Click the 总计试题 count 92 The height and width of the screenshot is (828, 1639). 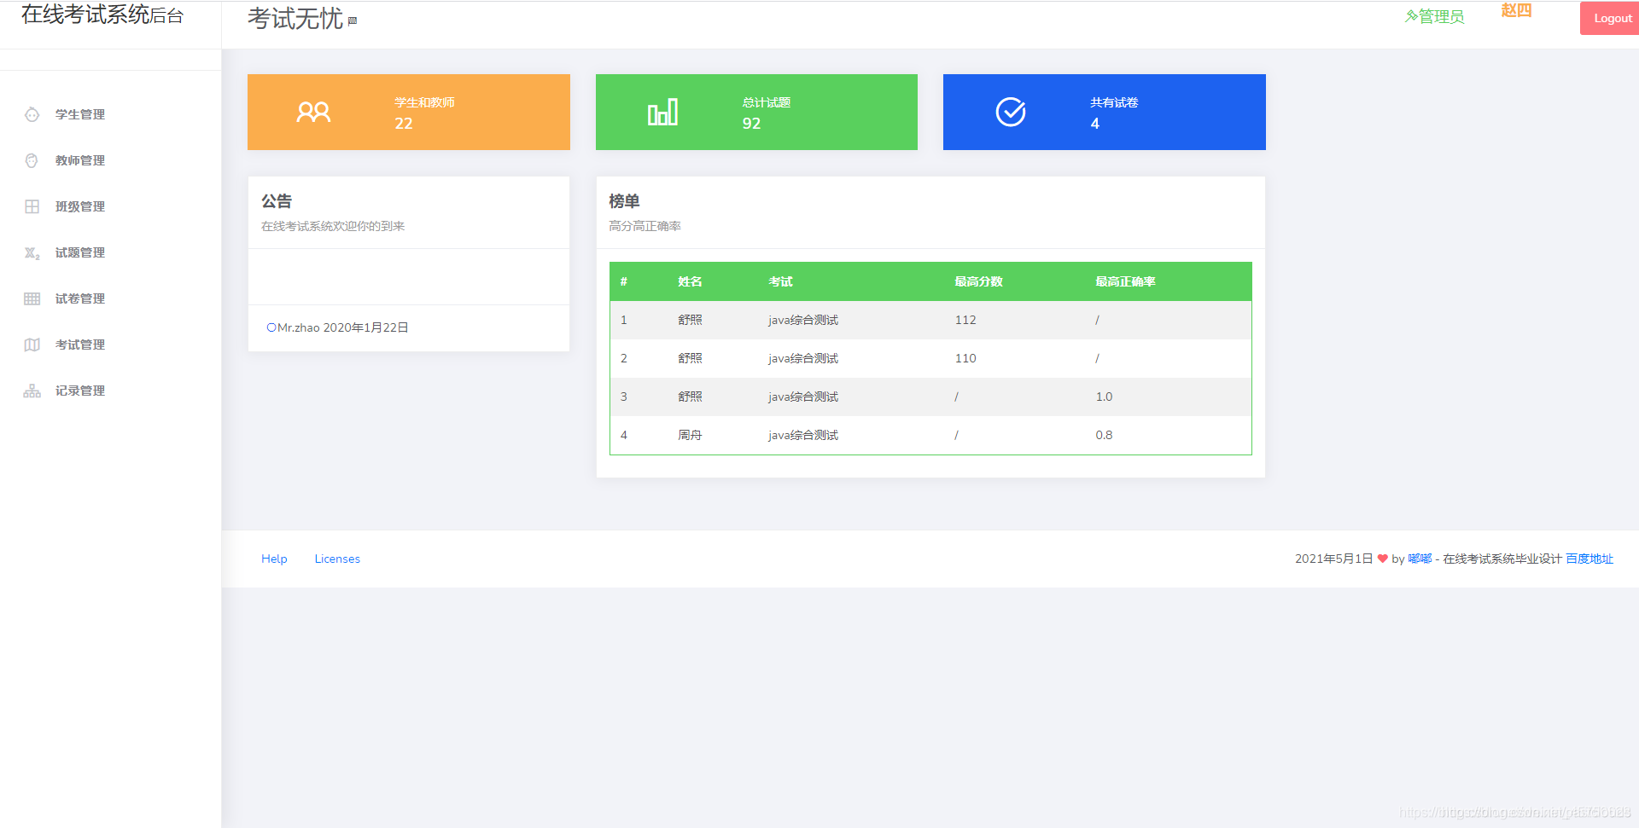[x=751, y=124]
